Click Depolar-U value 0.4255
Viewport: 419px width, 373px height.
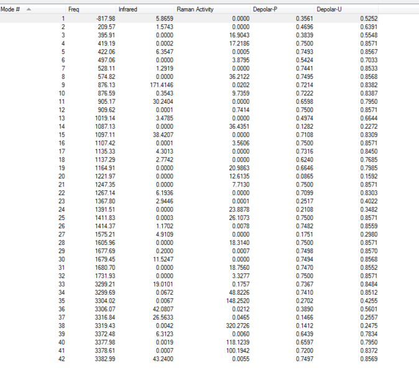369,301
